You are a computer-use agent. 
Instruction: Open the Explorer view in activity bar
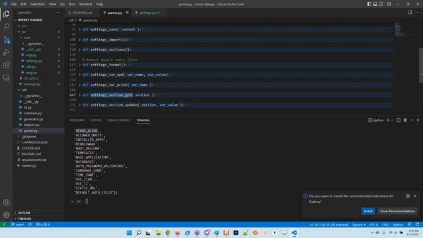pos(6,14)
